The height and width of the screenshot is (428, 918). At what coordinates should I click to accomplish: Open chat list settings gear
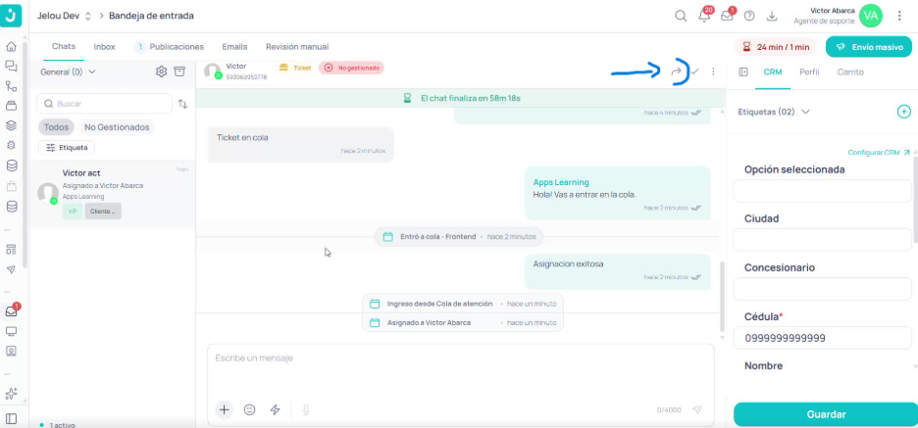(161, 71)
